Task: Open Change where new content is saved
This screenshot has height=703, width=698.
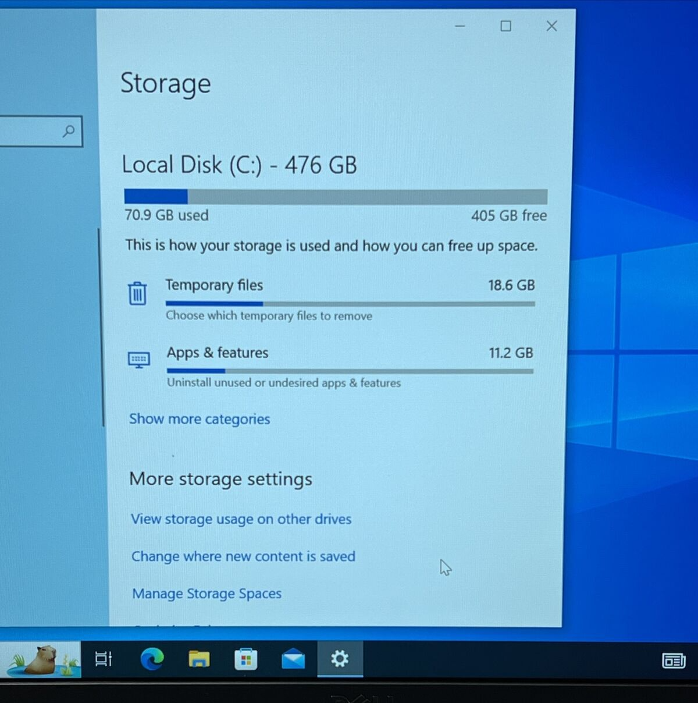Action: pyautogui.click(x=244, y=556)
